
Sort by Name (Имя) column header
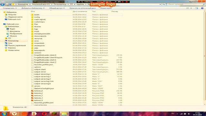33,12
